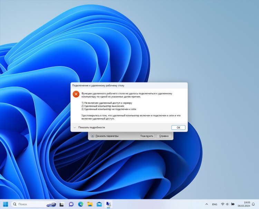Open Wi-Fi network tray icon
This screenshot has height=209, width=259.
(x=223, y=204)
